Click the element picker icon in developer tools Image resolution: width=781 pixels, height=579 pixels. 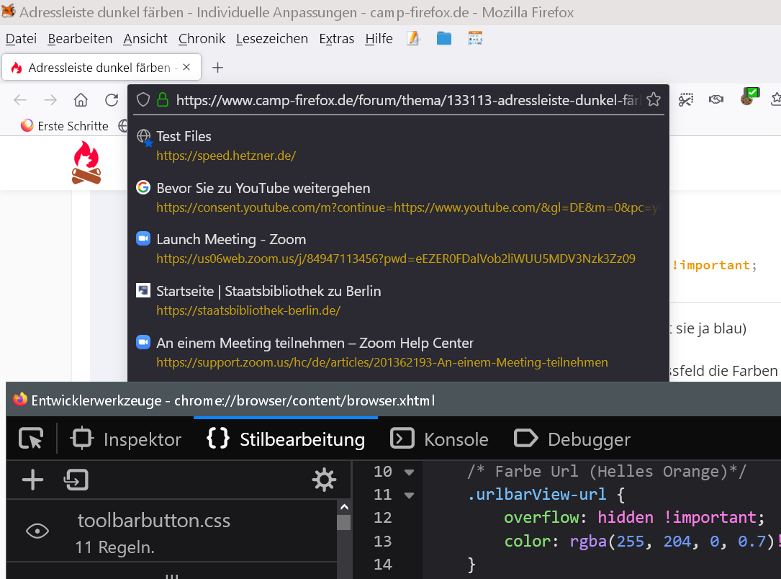click(x=31, y=439)
